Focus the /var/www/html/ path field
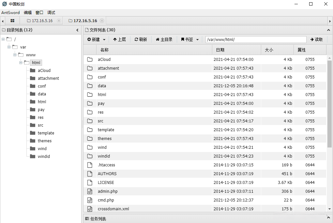This screenshot has width=333, height=223. [x=256, y=39]
